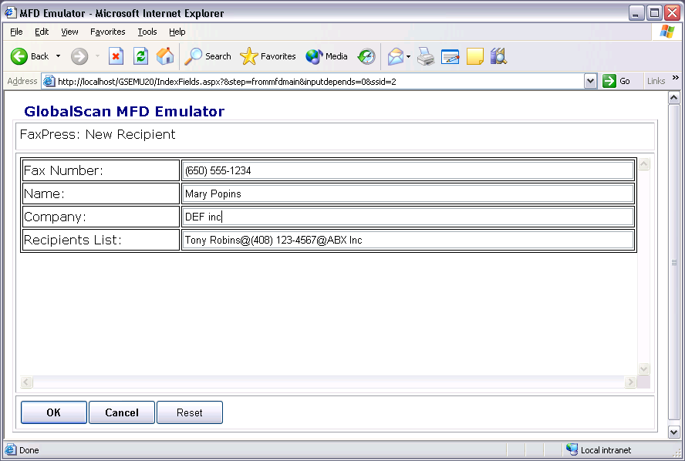Click the Name field with Mary Popins
685x461 pixels.
tap(408, 193)
